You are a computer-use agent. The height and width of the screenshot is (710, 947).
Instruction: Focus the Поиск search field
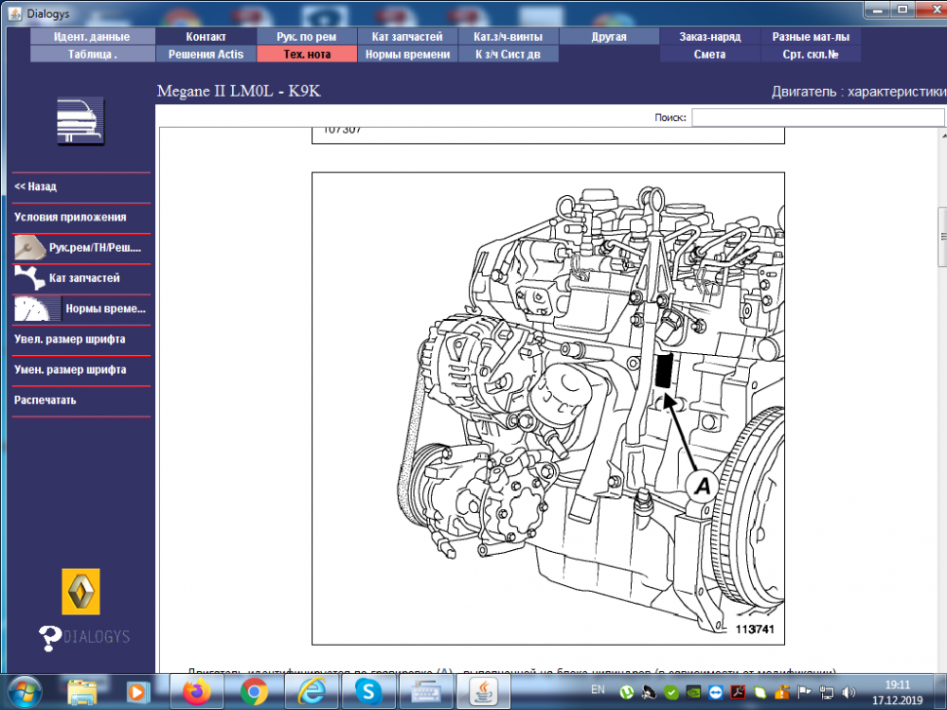point(818,117)
